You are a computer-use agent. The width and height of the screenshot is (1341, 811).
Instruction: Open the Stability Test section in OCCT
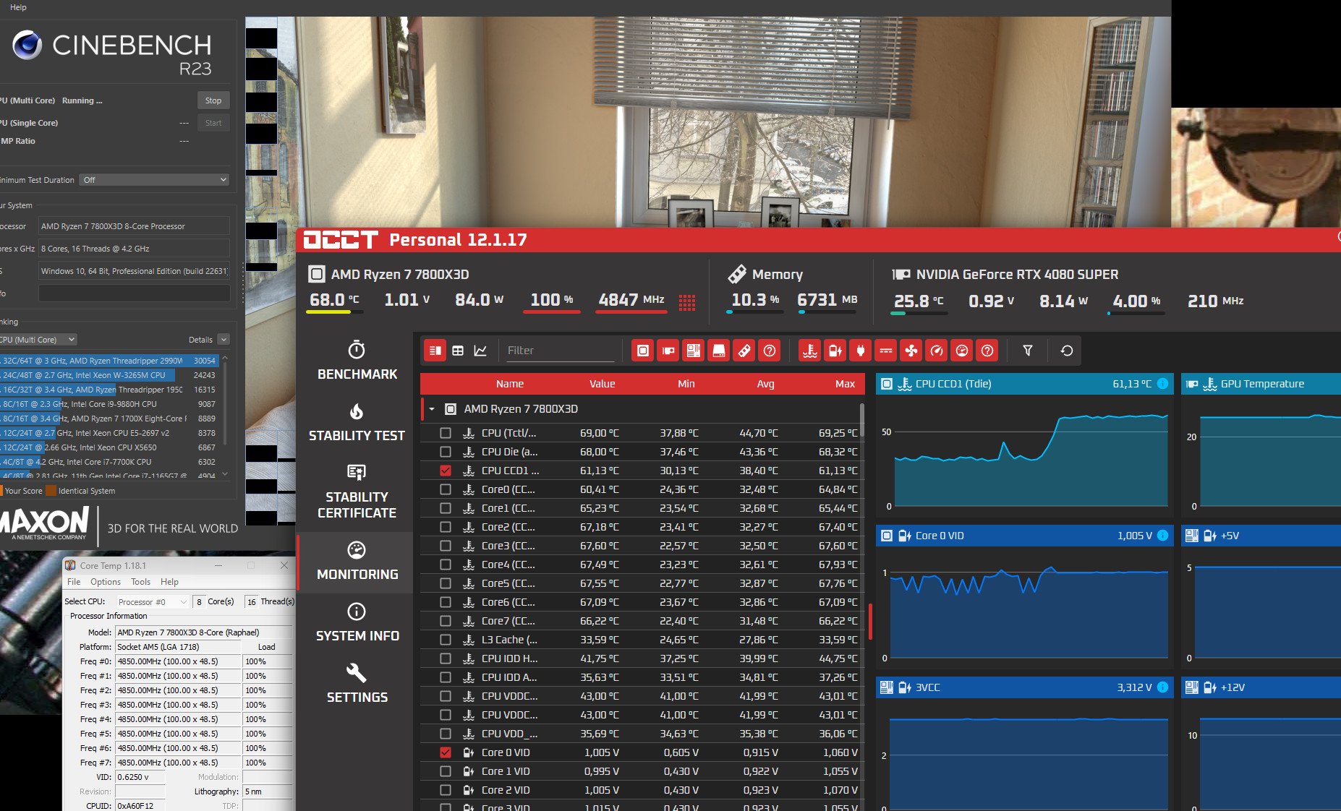357,422
